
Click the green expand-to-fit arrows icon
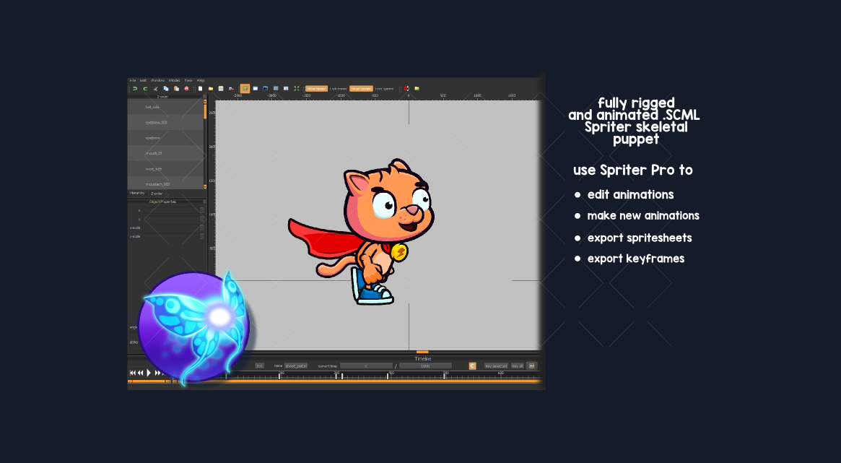[x=297, y=89]
